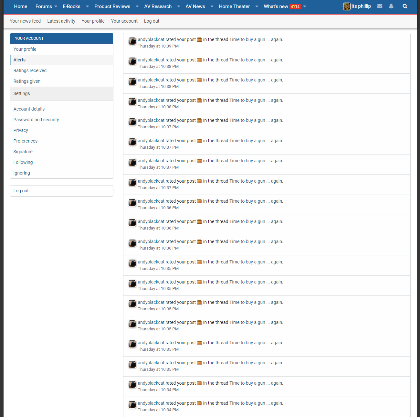420x417 pixels.
Task: Go to Password and security settings
Action: point(36,120)
